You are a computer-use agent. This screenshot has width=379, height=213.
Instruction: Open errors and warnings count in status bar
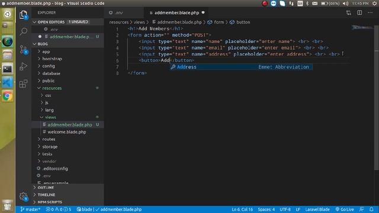pyautogui.click(x=59, y=209)
